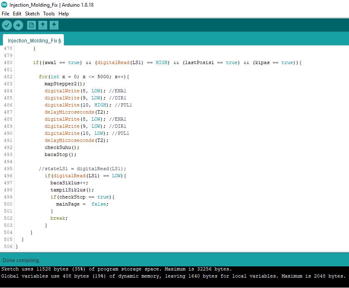Click delayMicroseconds(T2) on line 487
Viewport: 349px width, 288px height.
[x=76, y=112]
